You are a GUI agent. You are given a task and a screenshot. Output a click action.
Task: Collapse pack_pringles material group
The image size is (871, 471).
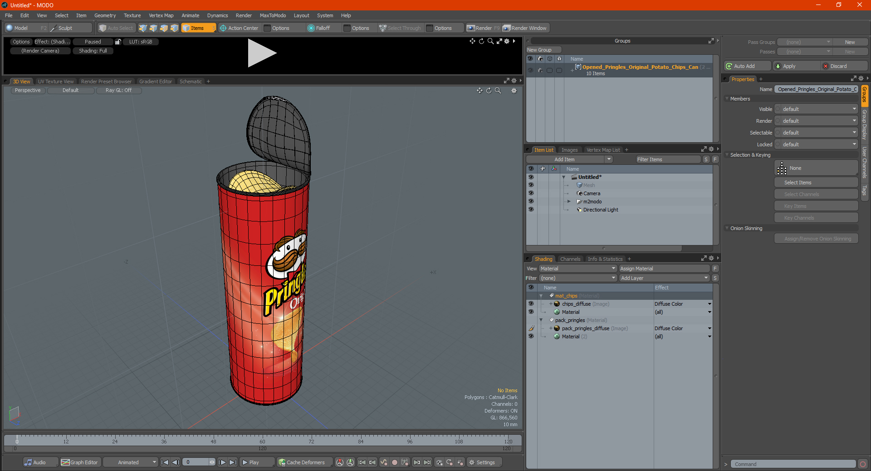click(x=541, y=320)
